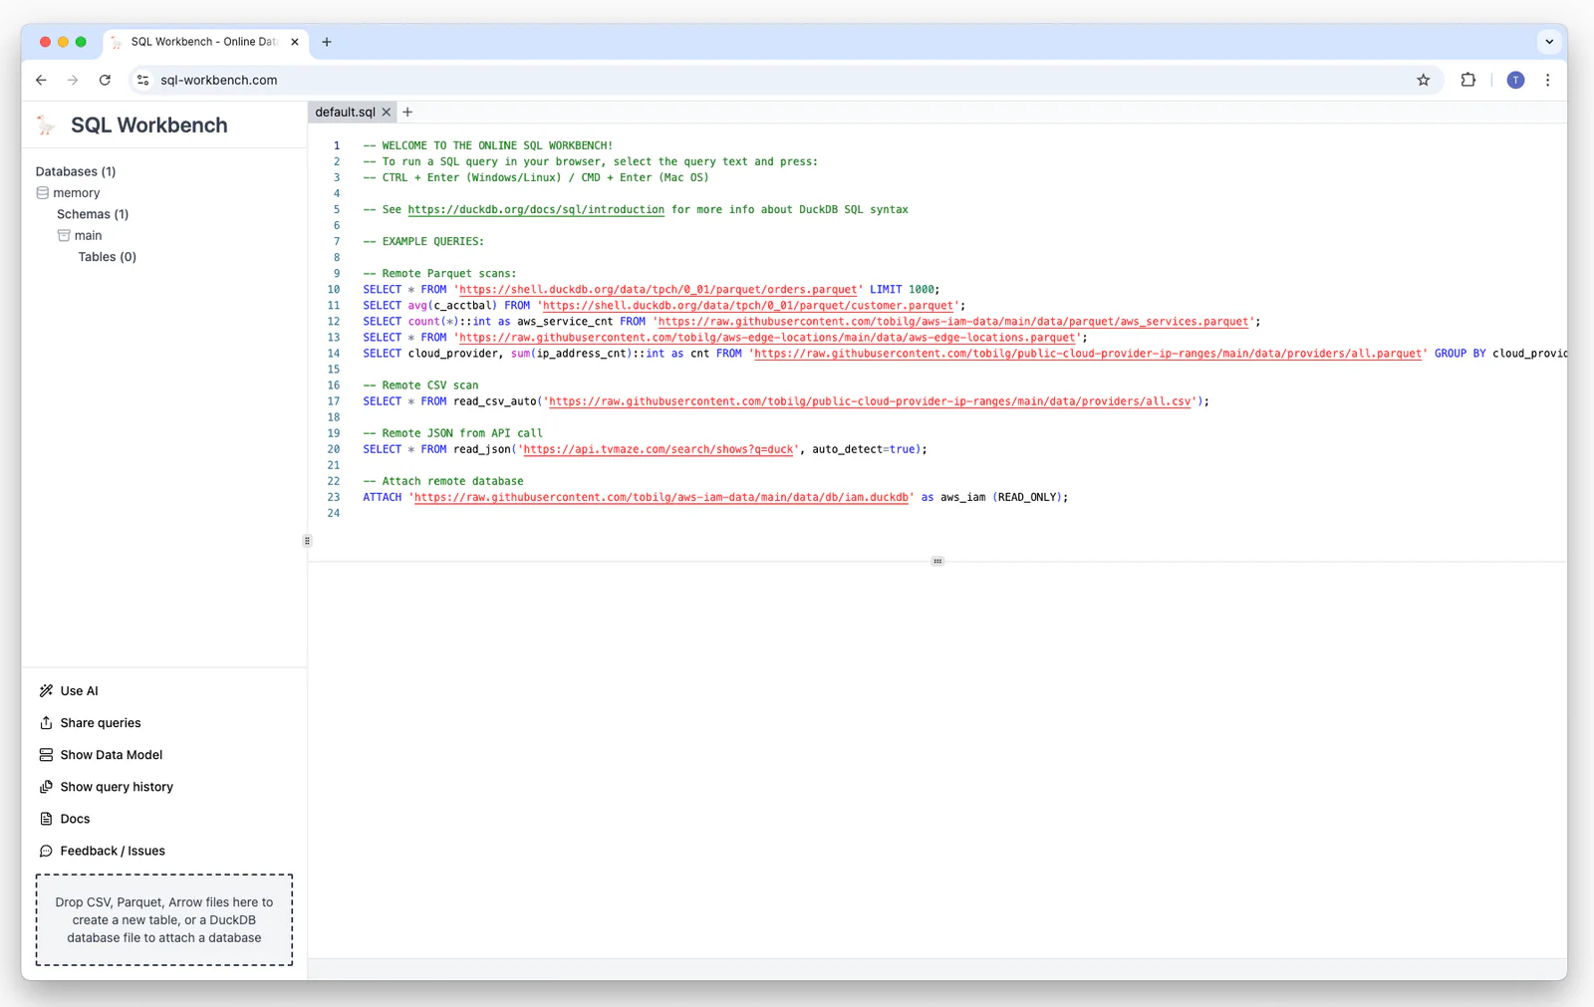Select the SQL Workbench browser tab
This screenshot has height=1007, width=1594.
coord(204,42)
